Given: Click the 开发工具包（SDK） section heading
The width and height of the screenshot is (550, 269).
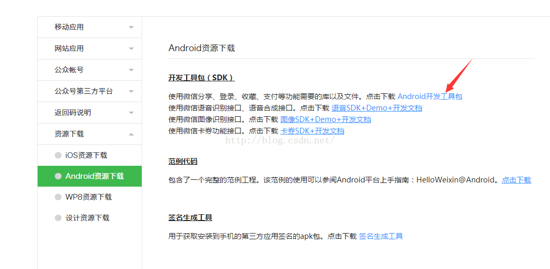Looking at the screenshot, I should click(x=201, y=78).
